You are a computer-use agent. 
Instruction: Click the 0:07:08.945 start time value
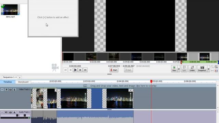(x=114, y=66)
